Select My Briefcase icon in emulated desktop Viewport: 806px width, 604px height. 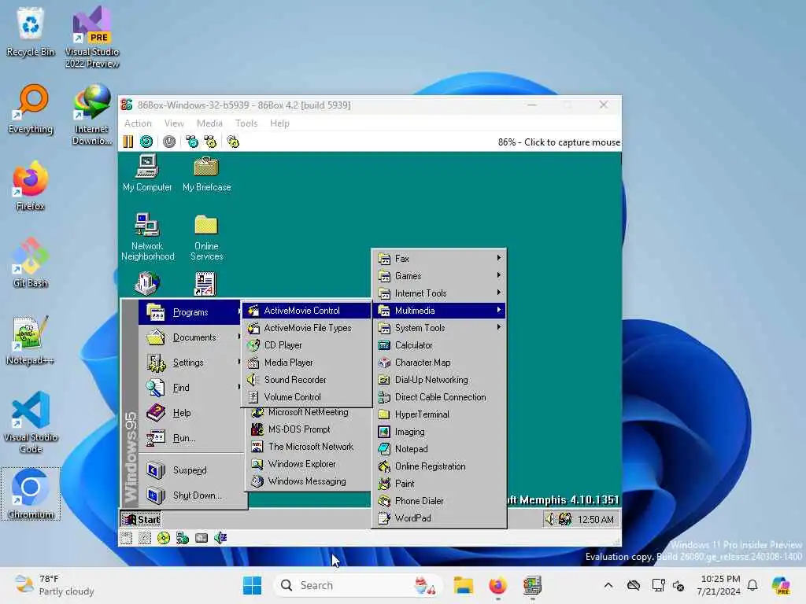point(207,173)
